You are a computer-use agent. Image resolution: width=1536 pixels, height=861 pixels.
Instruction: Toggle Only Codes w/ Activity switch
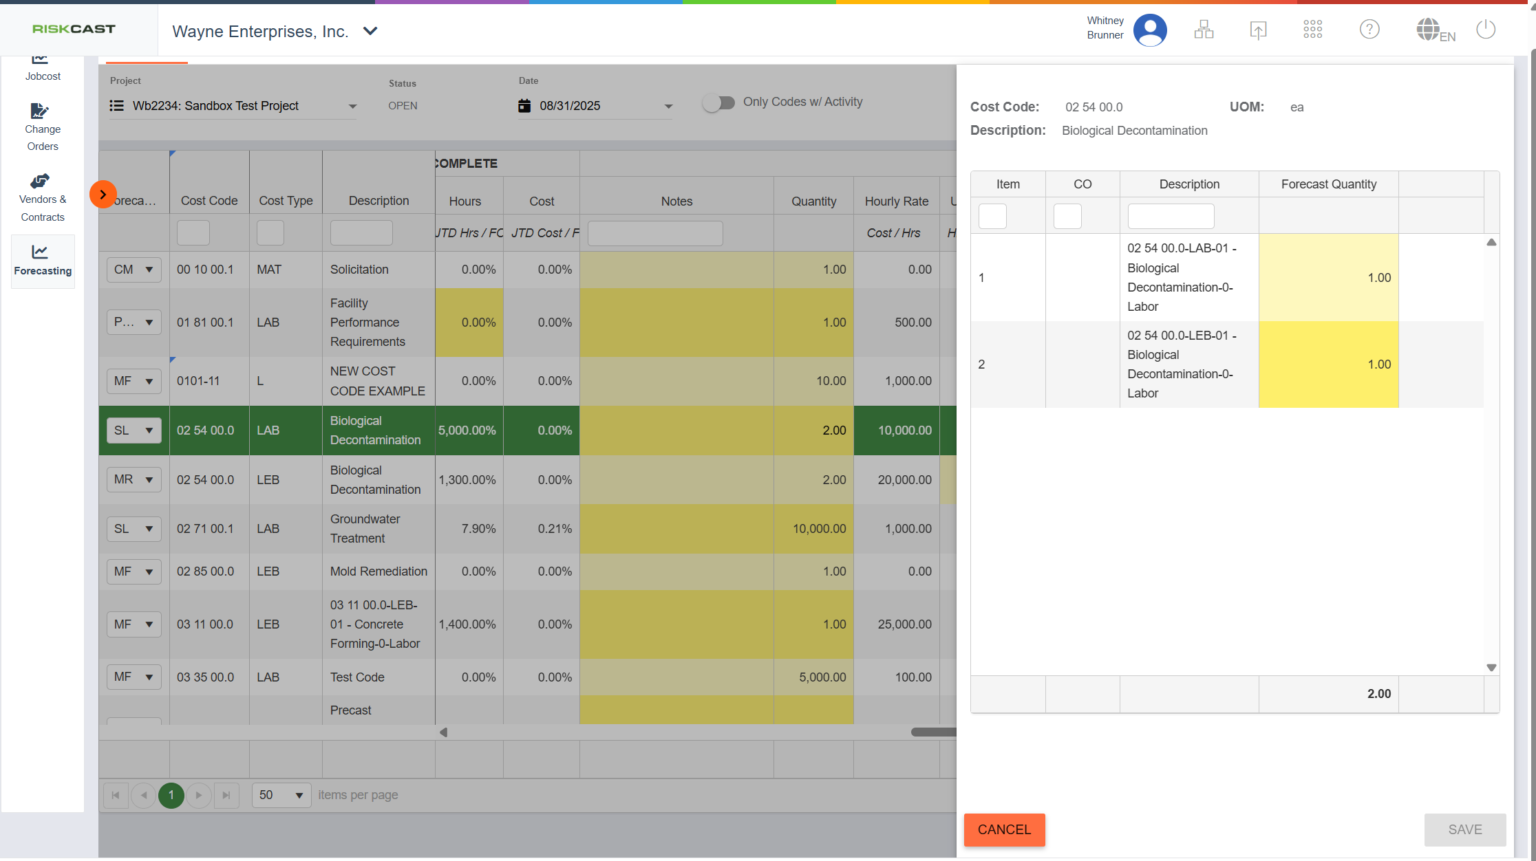tap(718, 102)
